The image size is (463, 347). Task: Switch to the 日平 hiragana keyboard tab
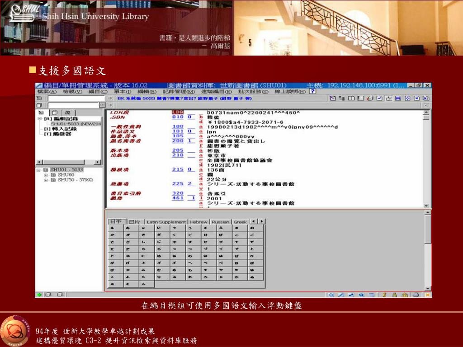pos(117,221)
